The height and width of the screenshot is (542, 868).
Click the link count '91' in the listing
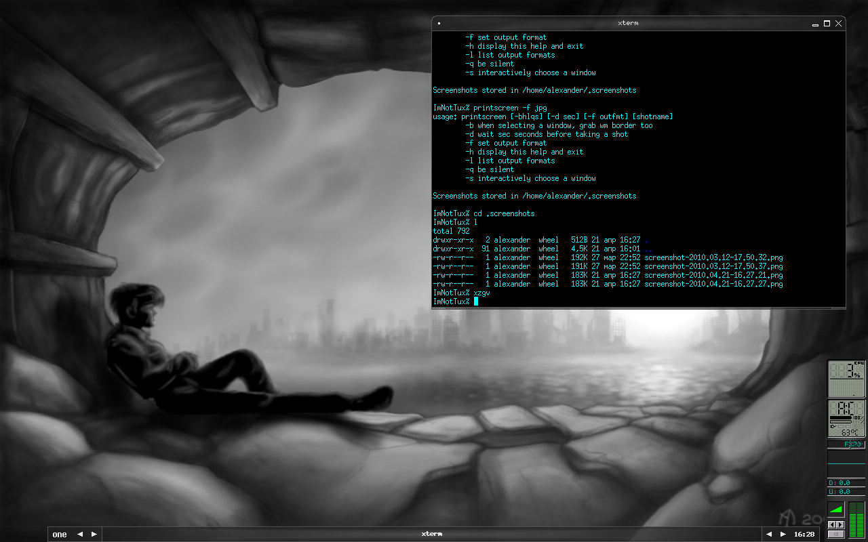[x=486, y=249]
